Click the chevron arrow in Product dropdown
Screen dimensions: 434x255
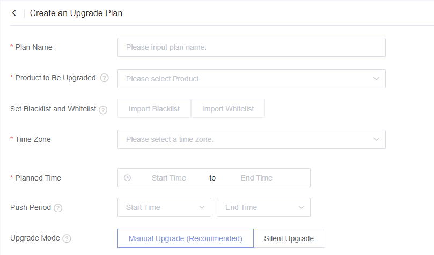tap(376, 79)
